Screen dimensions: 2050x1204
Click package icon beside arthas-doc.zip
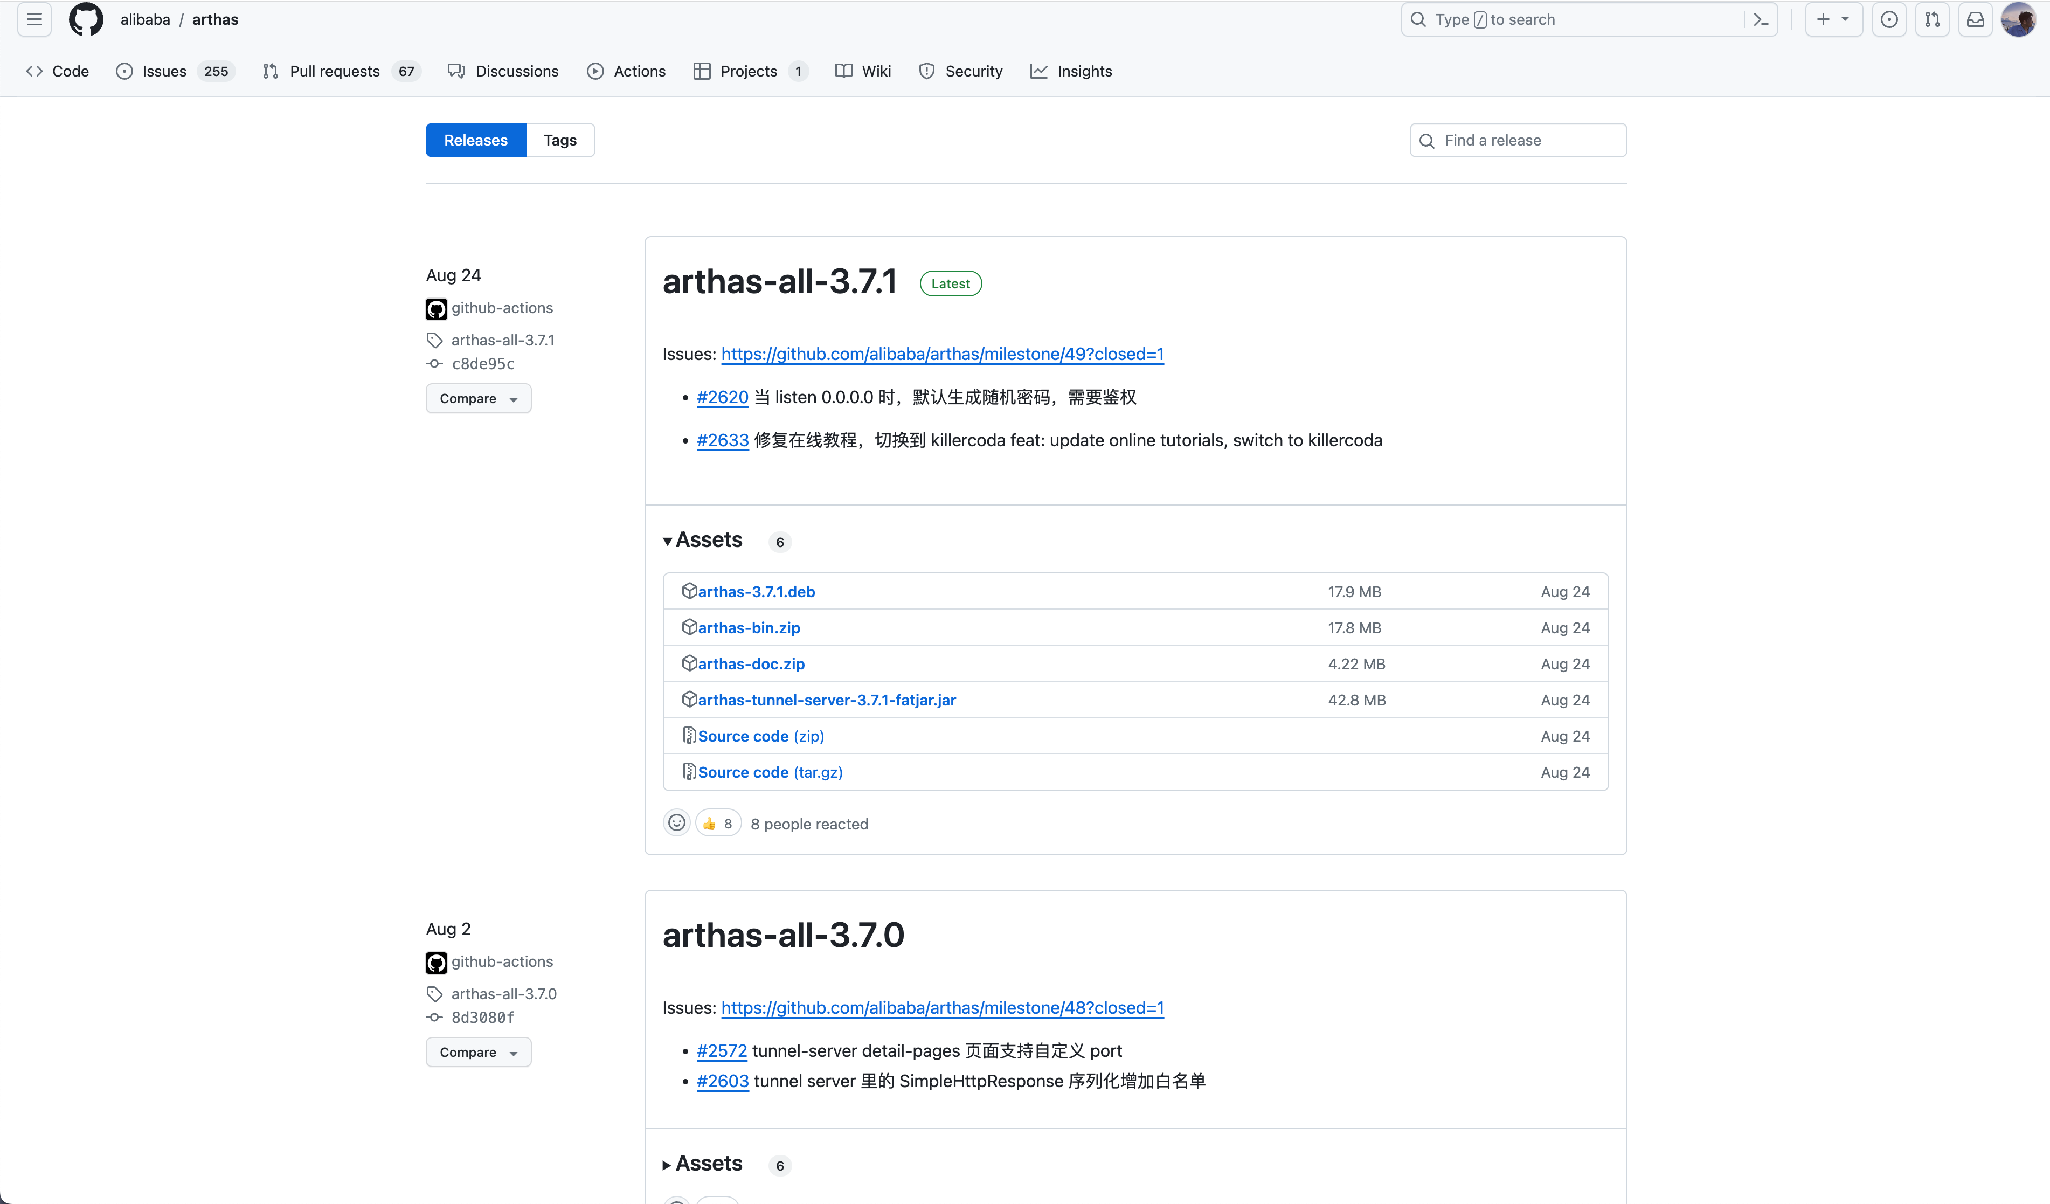[689, 663]
